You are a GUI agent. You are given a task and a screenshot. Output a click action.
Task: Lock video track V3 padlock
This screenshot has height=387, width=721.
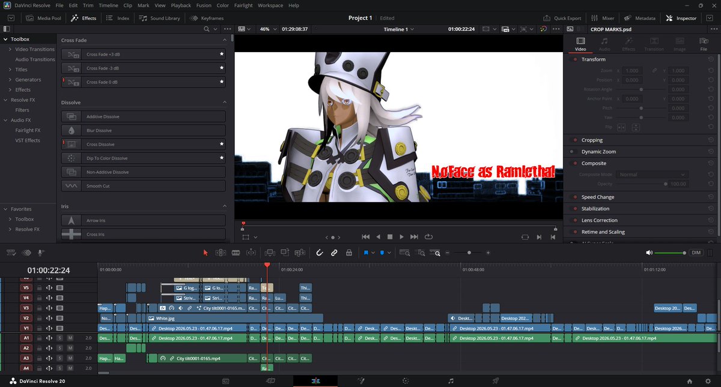click(x=39, y=308)
